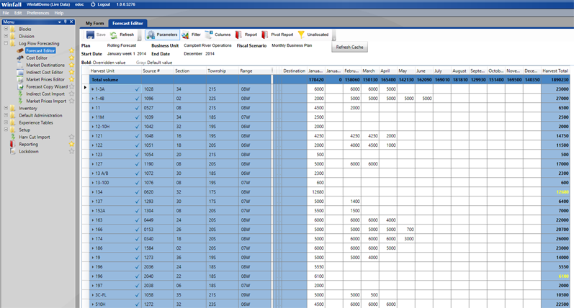Open the Edit menu

pyautogui.click(x=18, y=13)
